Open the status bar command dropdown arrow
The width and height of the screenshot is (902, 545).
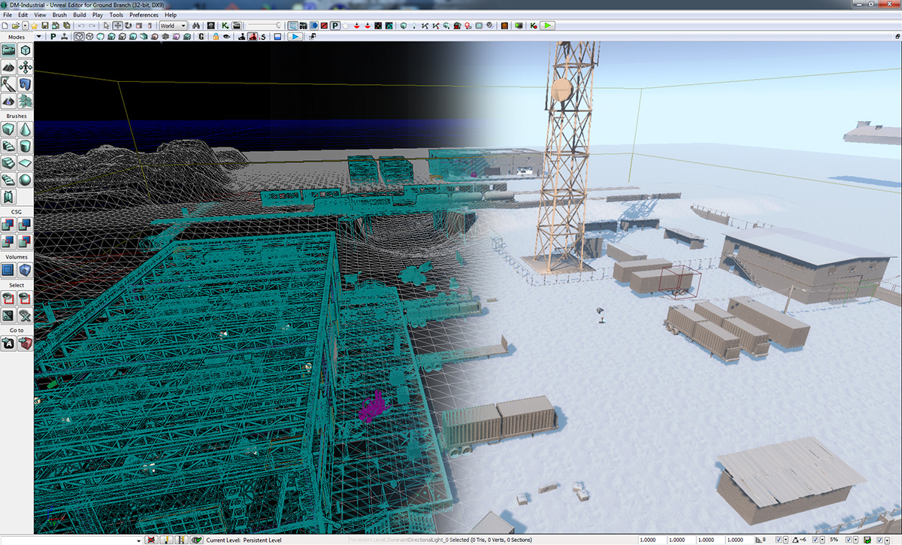[141, 540]
